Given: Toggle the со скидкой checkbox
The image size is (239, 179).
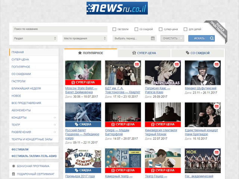Looking at the screenshot, I should tap(136, 29).
